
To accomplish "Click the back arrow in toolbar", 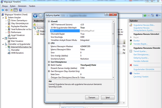I will [3, 10].
